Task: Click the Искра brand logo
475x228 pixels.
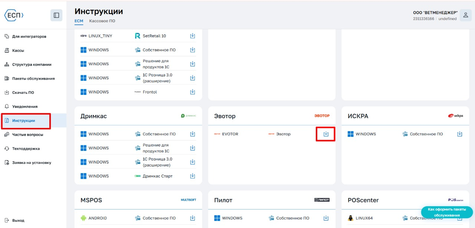Action: [x=456, y=116]
